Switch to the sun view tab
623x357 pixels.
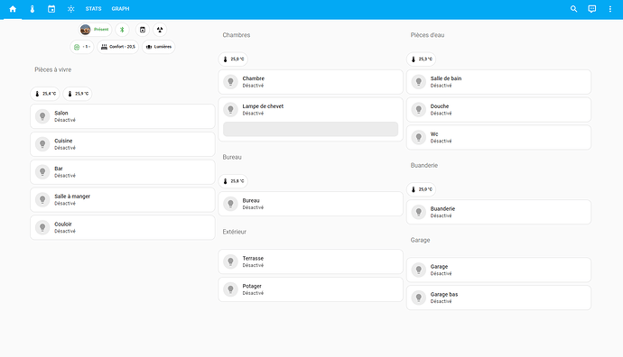pos(70,9)
